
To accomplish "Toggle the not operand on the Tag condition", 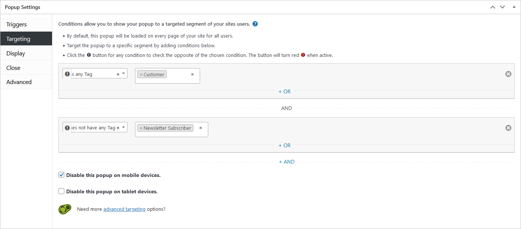I will point(67,73).
